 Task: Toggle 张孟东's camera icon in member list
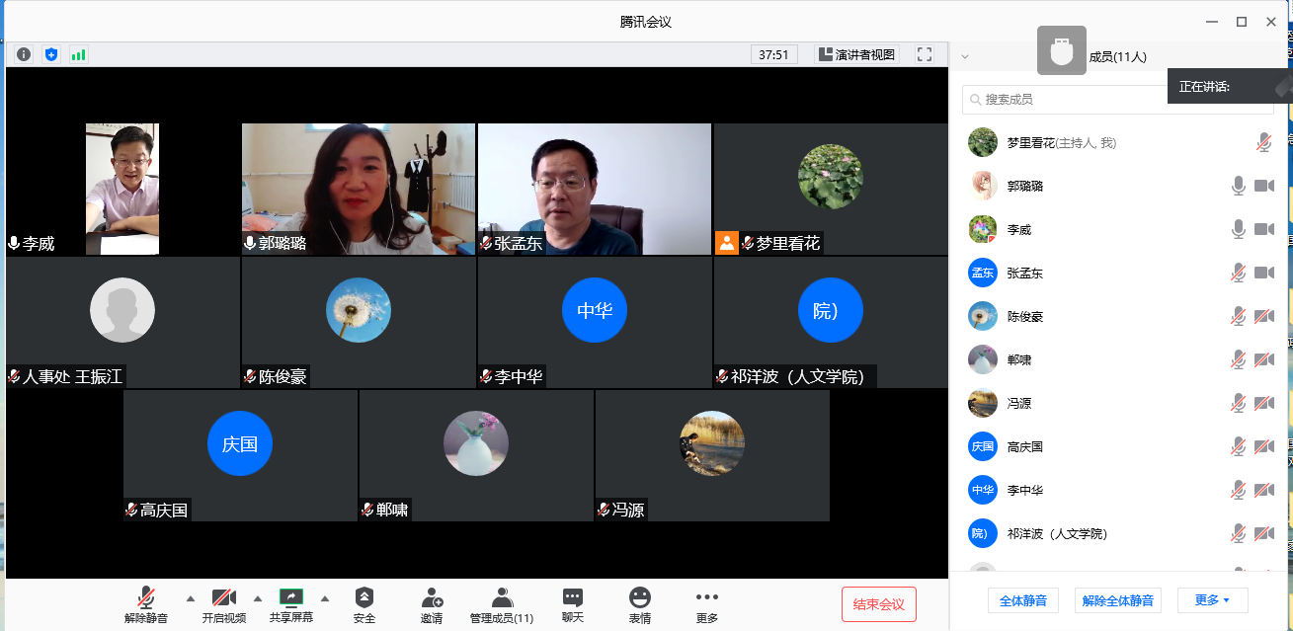coord(1263,273)
